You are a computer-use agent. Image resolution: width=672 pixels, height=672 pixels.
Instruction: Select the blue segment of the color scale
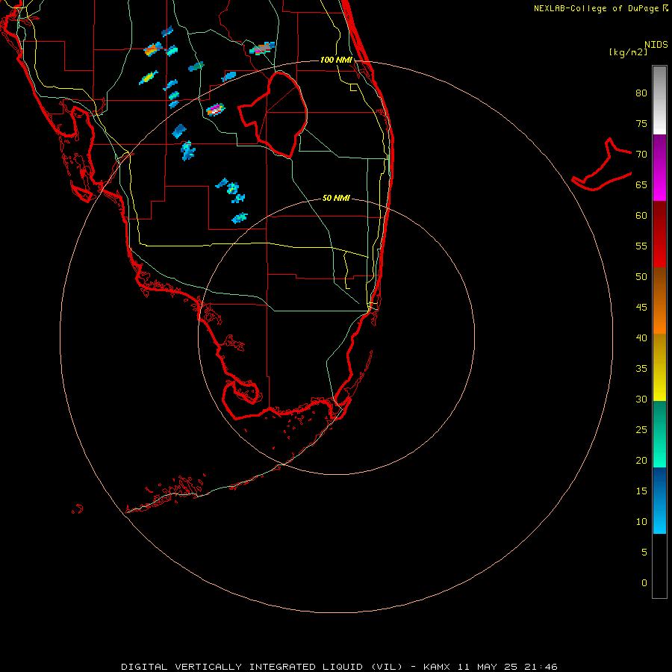point(659,500)
